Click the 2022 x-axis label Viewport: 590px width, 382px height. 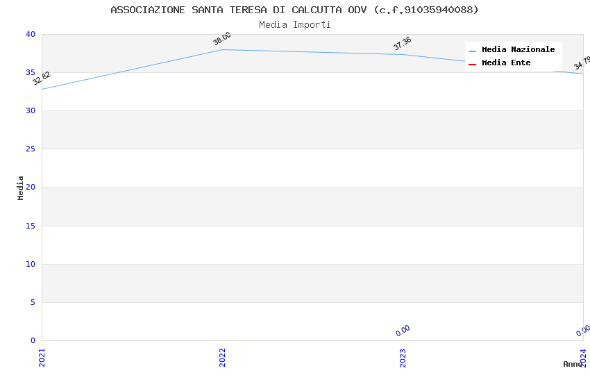pyautogui.click(x=222, y=358)
